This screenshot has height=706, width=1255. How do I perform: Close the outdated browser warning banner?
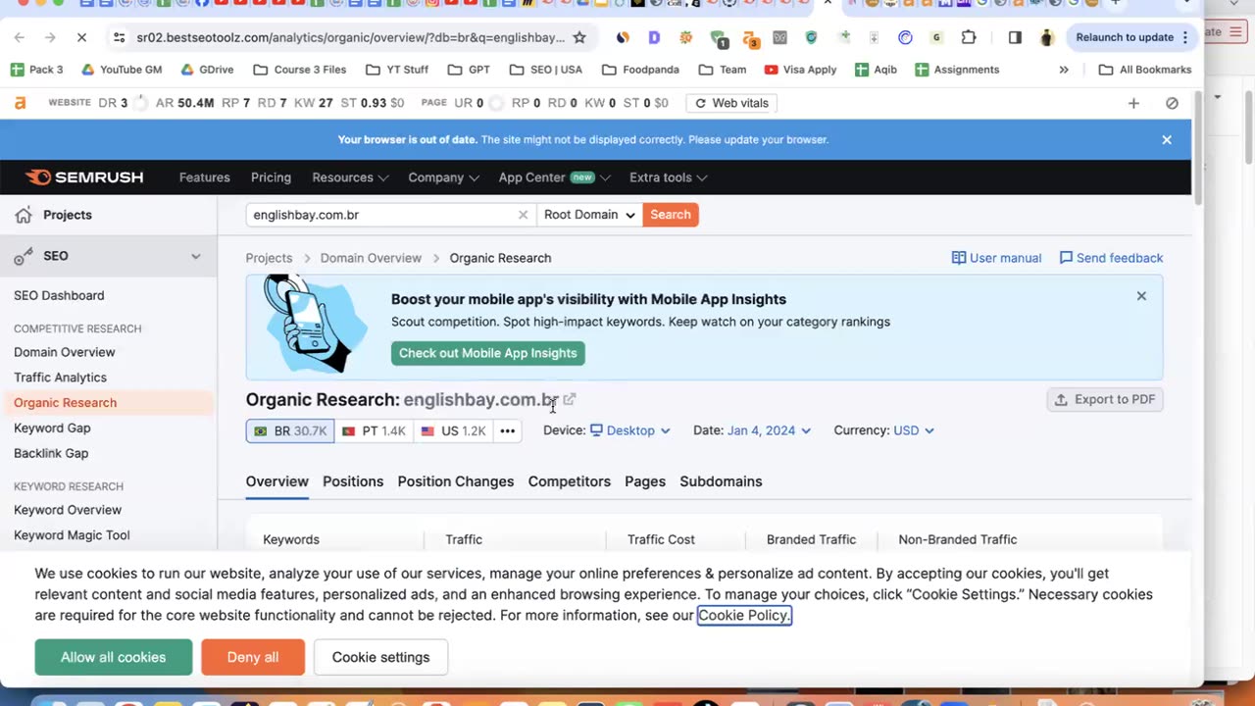point(1167,139)
